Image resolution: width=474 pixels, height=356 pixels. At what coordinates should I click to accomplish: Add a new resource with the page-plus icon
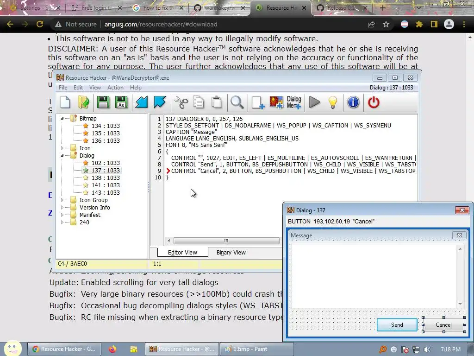[x=258, y=102]
